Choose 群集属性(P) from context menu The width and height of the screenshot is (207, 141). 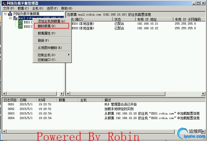[x=52, y=33]
